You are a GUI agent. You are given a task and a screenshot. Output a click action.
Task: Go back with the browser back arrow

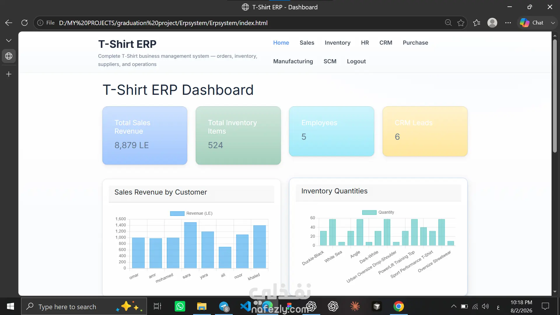click(9, 23)
